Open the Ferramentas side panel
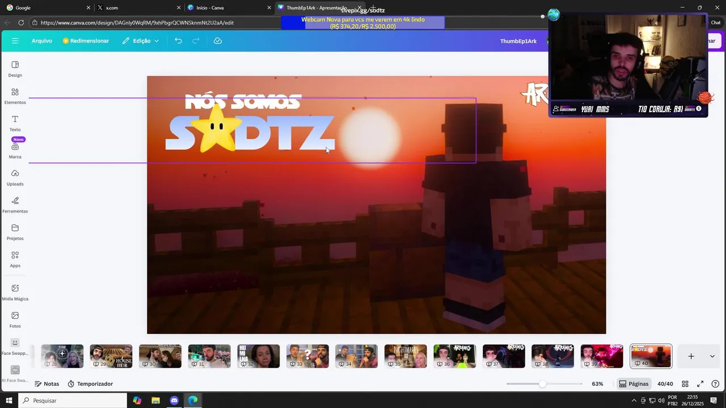 click(x=15, y=205)
